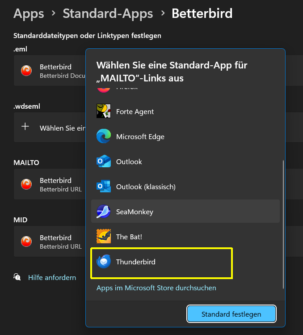Select the Forte Agent app icon
The width and height of the screenshot is (303, 335).
click(104, 111)
